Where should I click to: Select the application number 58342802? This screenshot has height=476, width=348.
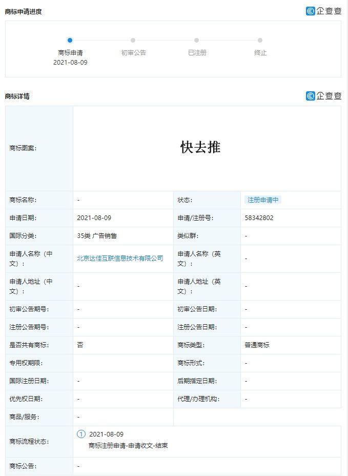click(x=259, y=217)
